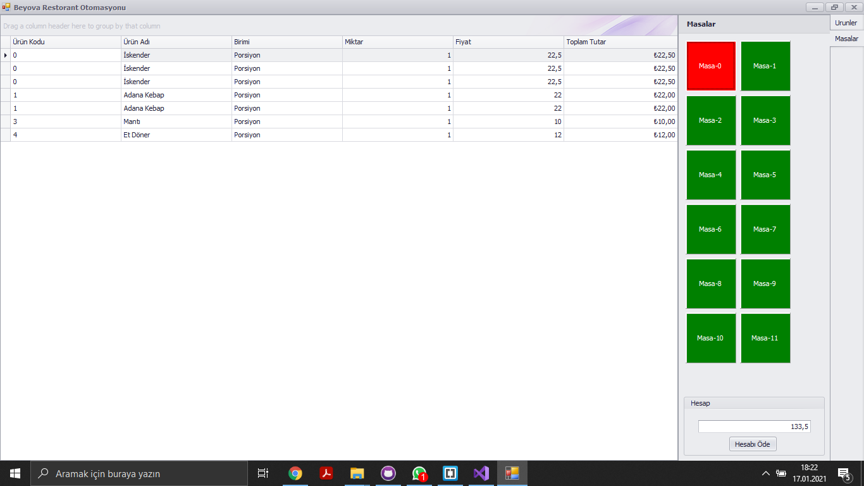The image size is (864, 486).
Task: Select the red Masa-0 table button
Action: tap(711, 66)
